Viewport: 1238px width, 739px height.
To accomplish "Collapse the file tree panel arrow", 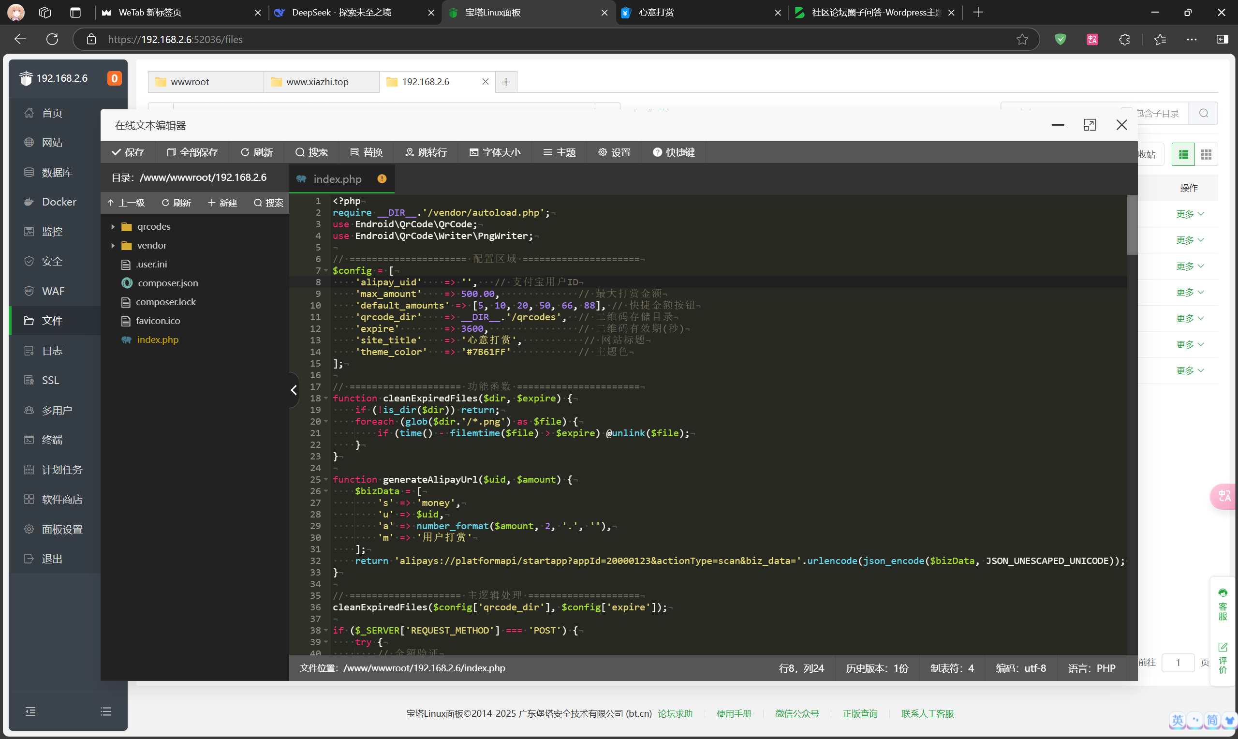I will pos(294,390).
